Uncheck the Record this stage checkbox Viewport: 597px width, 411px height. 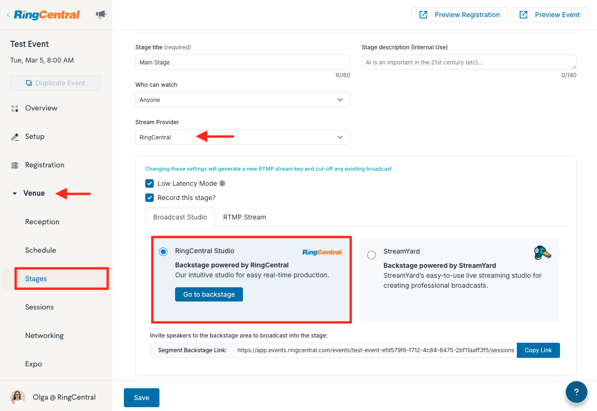click(x=149, y=198)
